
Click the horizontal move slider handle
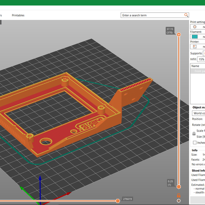point(118,201)
